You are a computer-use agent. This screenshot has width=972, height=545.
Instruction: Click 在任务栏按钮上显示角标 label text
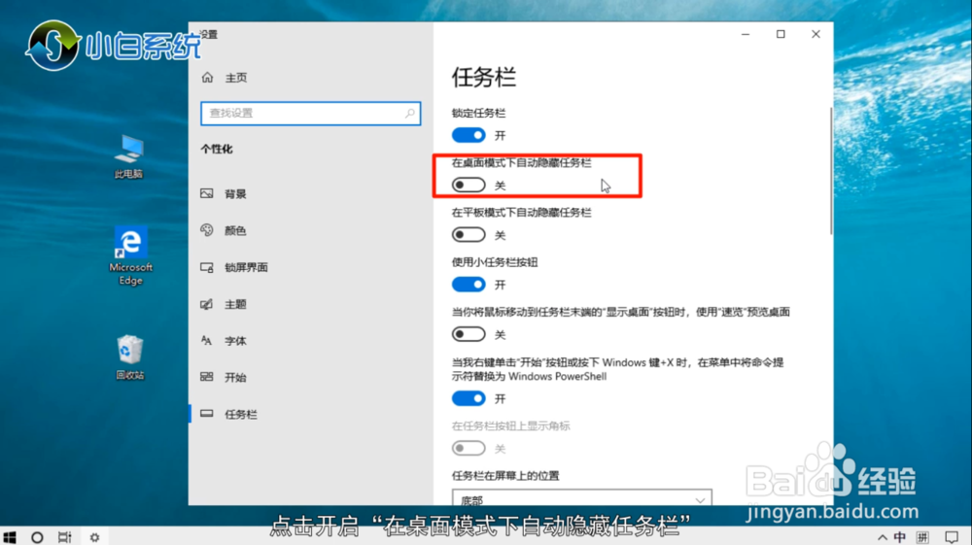(511, 426)
